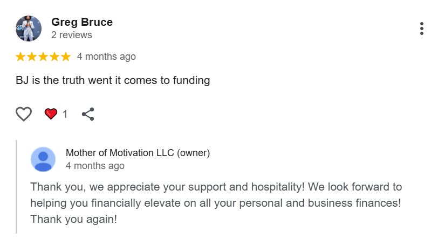
Task: Click the owner reply's '4 months ago' timestamp
Action: point(95,166)
